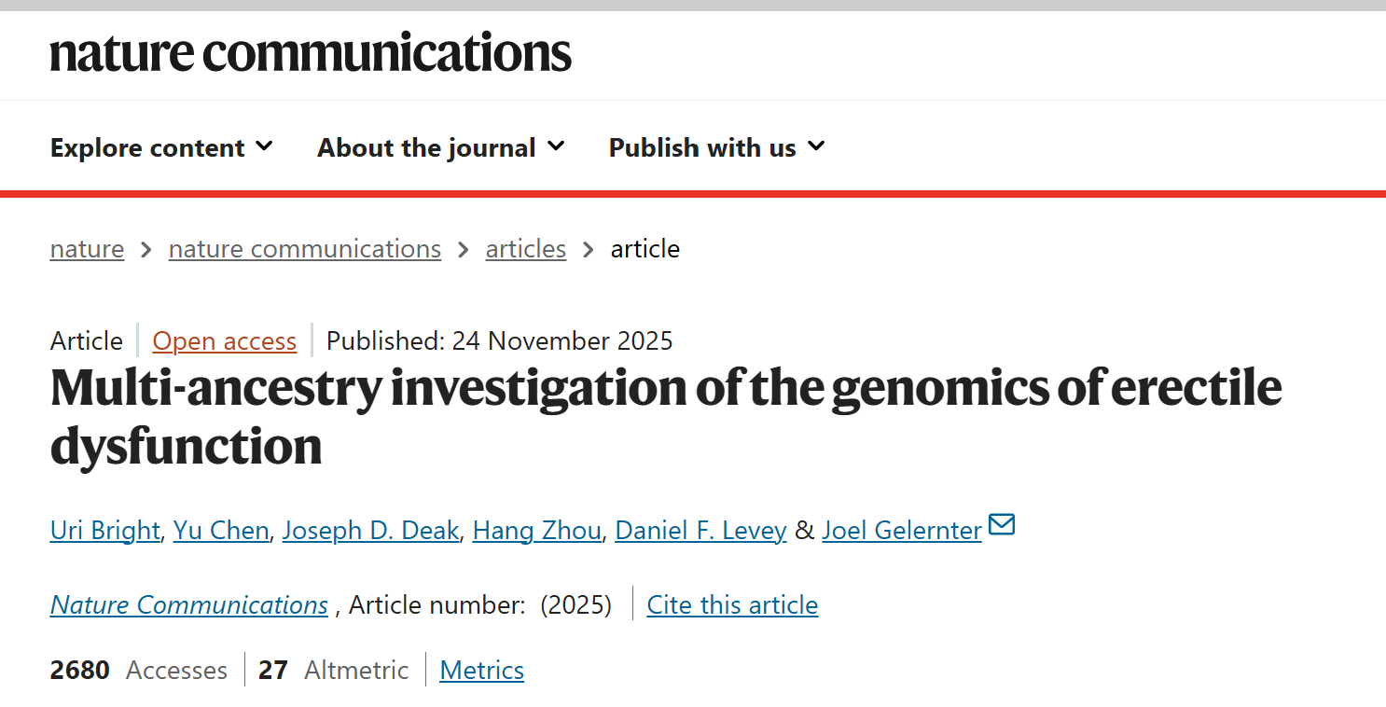Screen dimensions: 1386x707
Task: Click Cite this article
Action: pos(732,605)
